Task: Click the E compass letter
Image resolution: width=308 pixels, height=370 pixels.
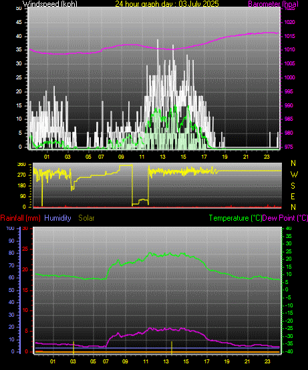Action: click(x=293, y=196)
